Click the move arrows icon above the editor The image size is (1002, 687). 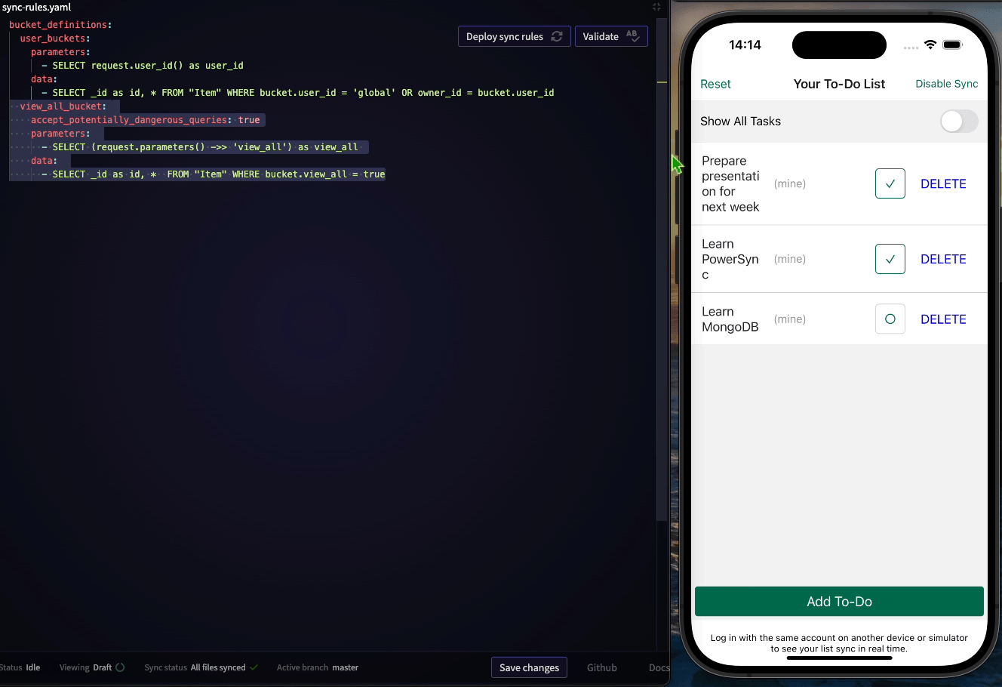(656, 7)
